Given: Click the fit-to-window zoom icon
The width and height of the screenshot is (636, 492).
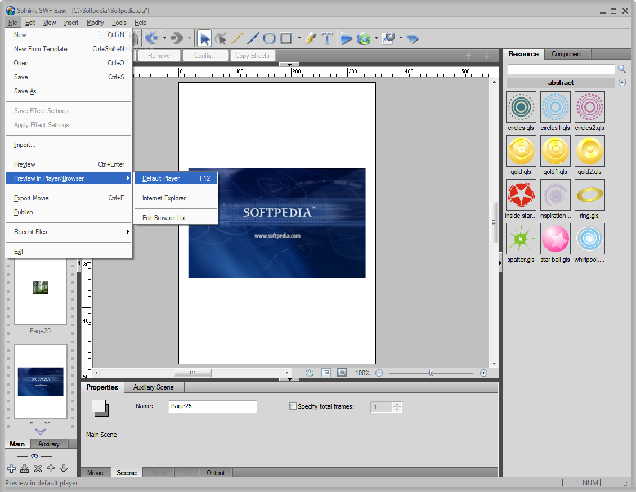Looking at the screenshot, I should coord(326,373).
